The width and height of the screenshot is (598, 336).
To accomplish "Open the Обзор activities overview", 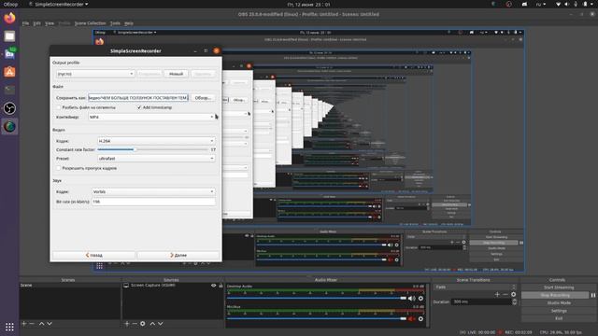I will pos(10,4).
